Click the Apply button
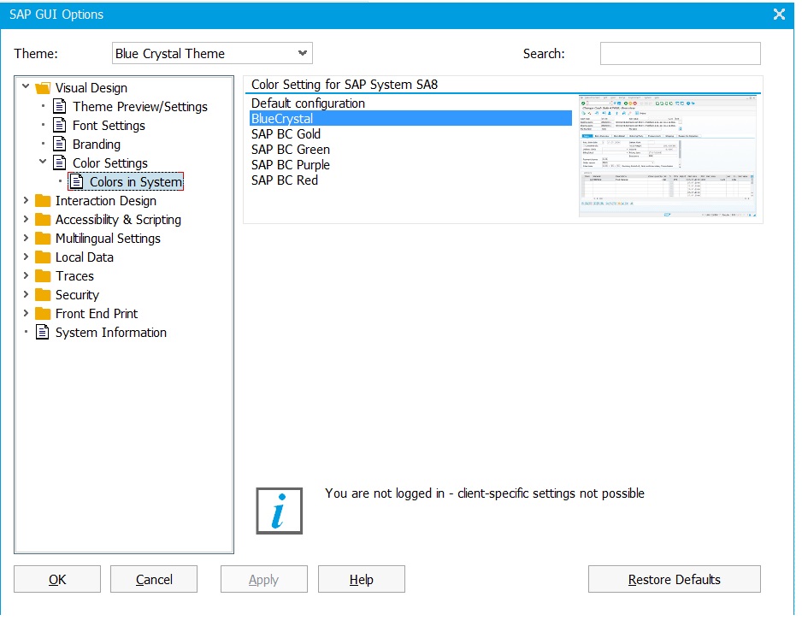The height and width of the screenshot is (638, 802). tap(264, 579)
